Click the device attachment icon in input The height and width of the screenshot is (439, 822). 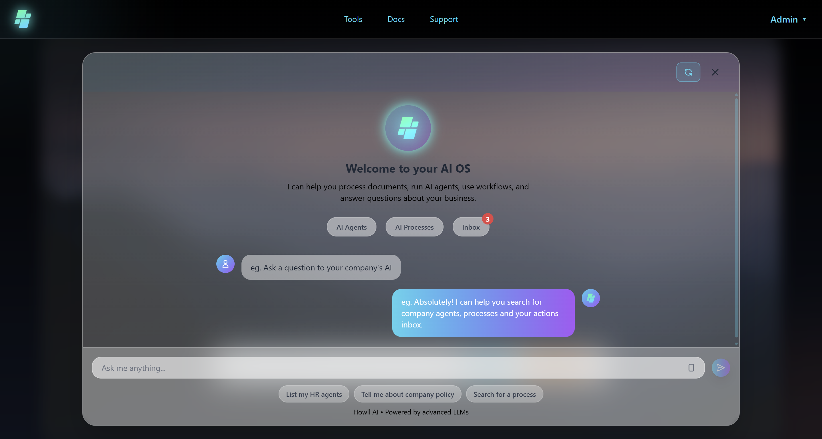691,368
